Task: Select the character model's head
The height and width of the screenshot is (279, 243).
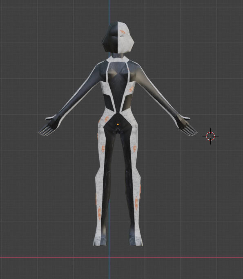Action: tap(118, 37)
